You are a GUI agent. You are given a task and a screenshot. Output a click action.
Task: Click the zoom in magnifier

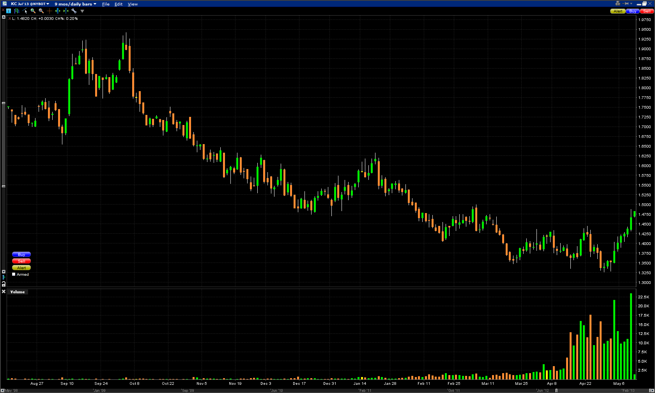tap(33, 11)
